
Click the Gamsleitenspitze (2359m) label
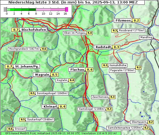(125, 128)
